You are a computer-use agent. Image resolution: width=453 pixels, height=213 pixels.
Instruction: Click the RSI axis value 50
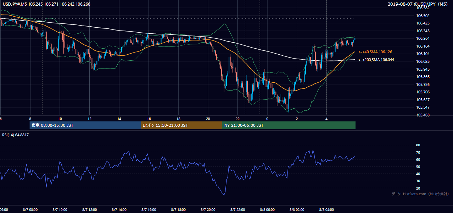click(418, 166)
